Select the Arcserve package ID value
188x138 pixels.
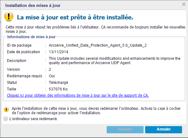click(98, 45)
